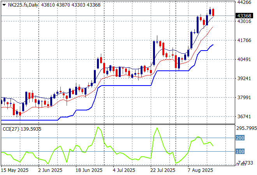Screen dimensions: 257x175
Task: Click the 22 Jul 2025 date label
Action: click(x=163, y=170)
